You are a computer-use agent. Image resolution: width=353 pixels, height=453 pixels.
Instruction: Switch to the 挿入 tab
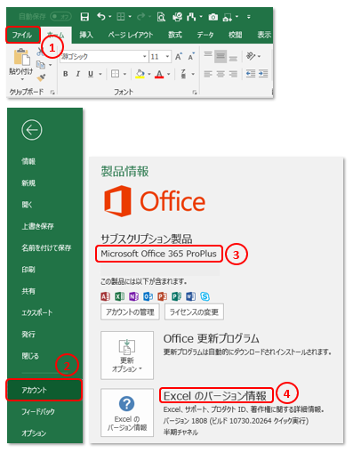coord(86,35)
